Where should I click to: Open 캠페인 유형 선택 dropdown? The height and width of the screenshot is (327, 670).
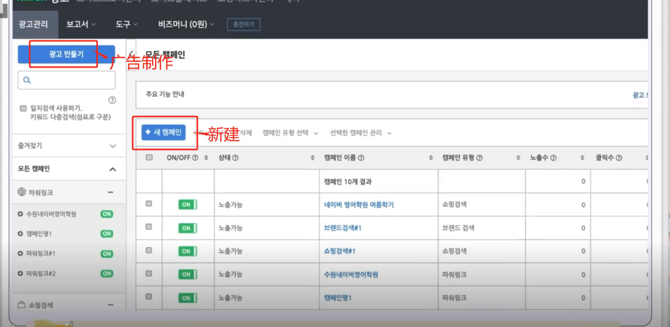[x=290, y=133]
